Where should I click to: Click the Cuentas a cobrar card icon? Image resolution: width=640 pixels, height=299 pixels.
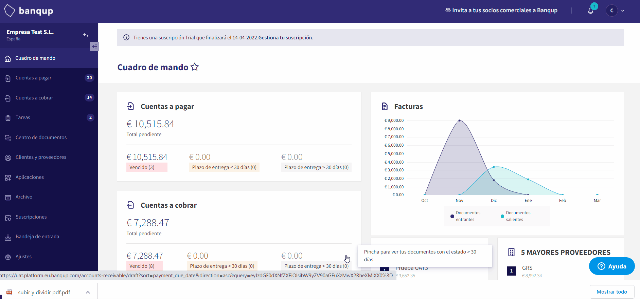tap(131, 205)
